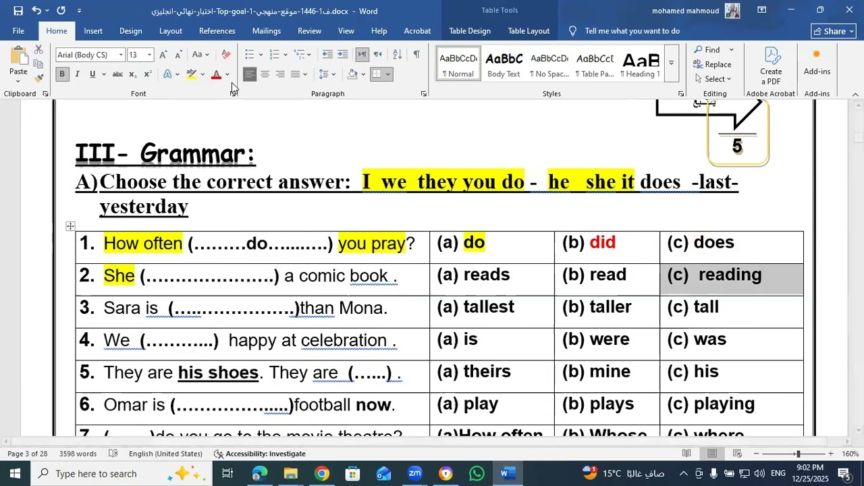864x486 pixels.
Task: Open bullets list dropdown arrow
Action: (x=260, y=55)
